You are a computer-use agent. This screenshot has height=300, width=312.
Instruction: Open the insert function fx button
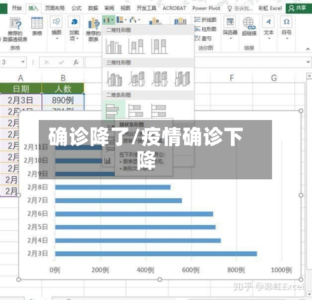76,62
